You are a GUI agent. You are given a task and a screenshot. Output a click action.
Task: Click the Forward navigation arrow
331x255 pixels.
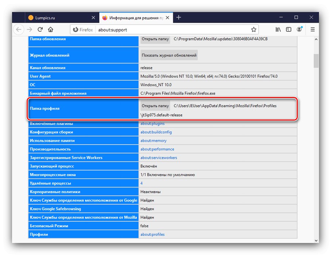(x=29, y=30)
